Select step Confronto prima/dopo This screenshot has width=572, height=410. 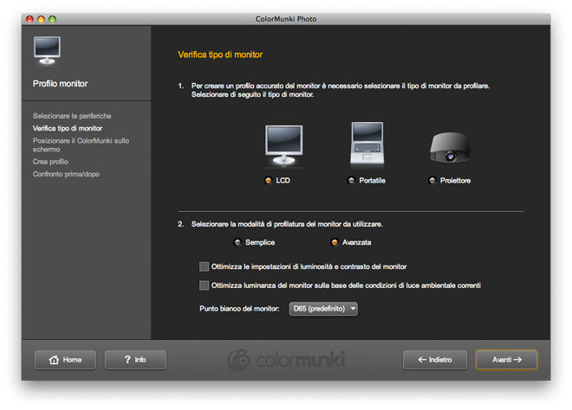click(66, 174)
